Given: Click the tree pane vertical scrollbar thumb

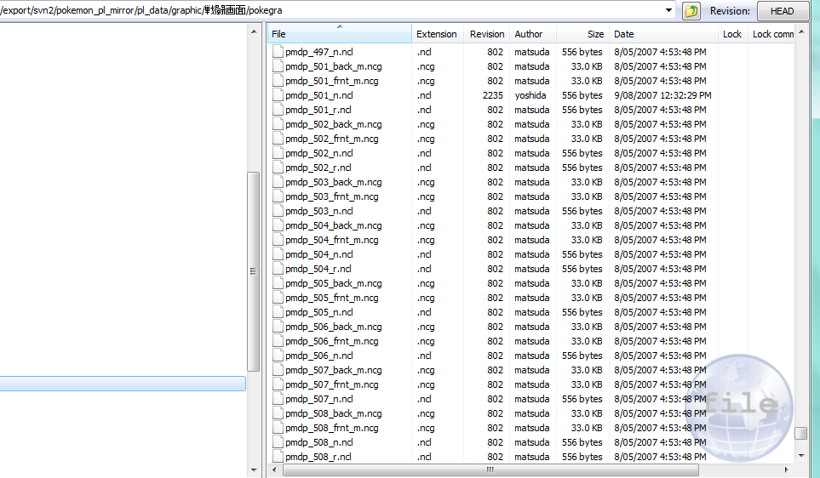Looking at the screenshot, I should pos(253,271).
